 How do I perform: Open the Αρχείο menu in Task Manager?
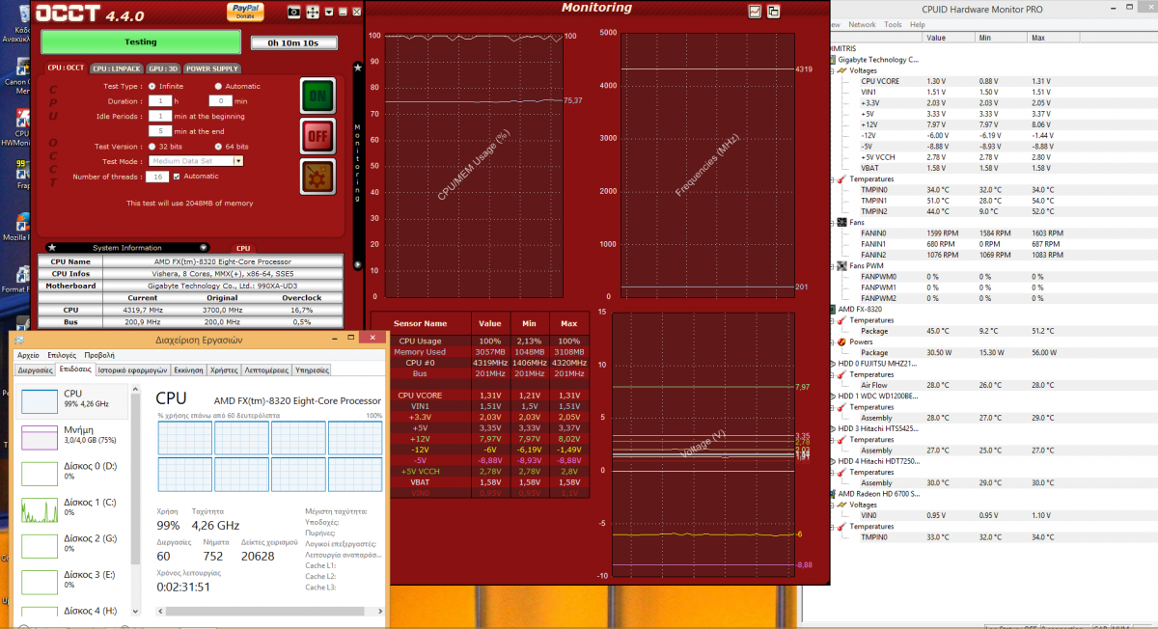coord(27,355)
